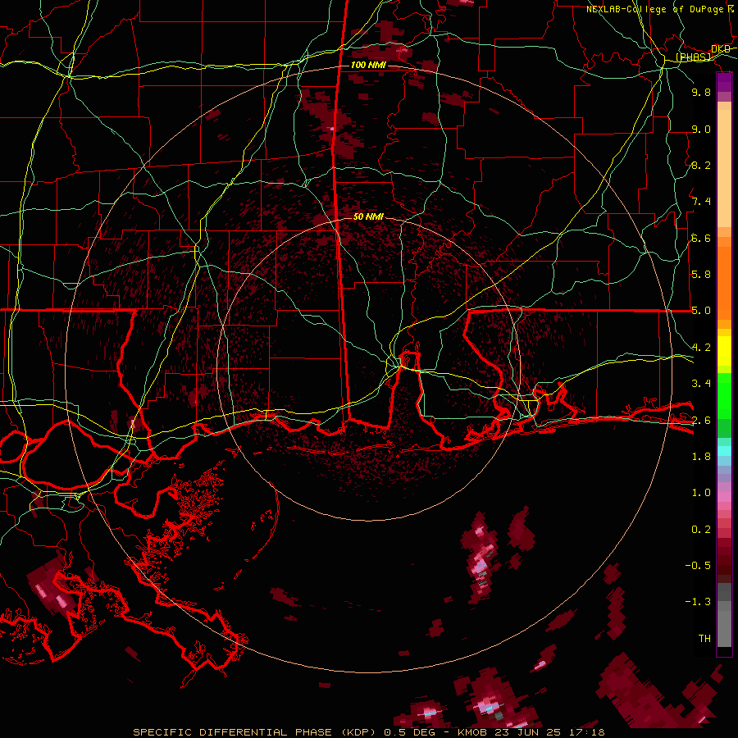The height and width of the screenshot is (738, 738).
Task: Click the TH threshold label on scale
Action: (x=704, y=639)
